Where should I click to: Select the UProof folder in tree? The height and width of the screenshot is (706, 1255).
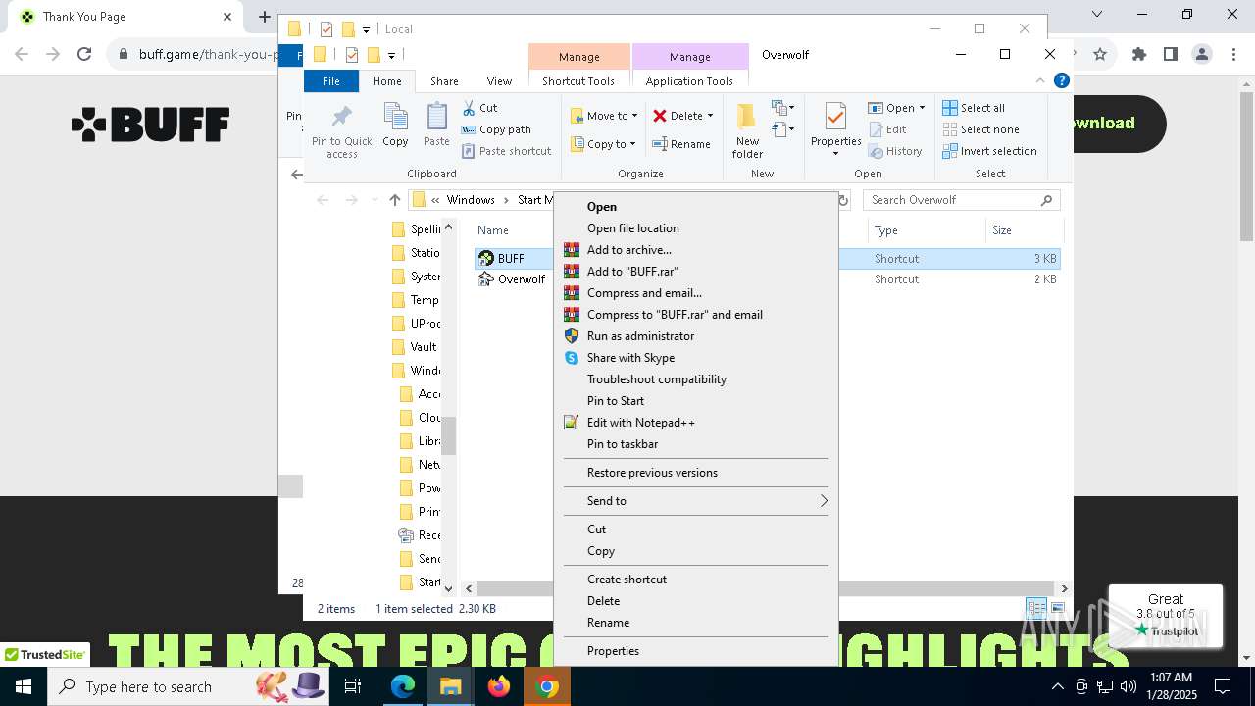pyautogui.click(x=416, y=324)
